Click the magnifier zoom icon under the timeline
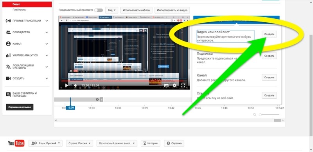This screenshot has height=152, width=313. 255,115
